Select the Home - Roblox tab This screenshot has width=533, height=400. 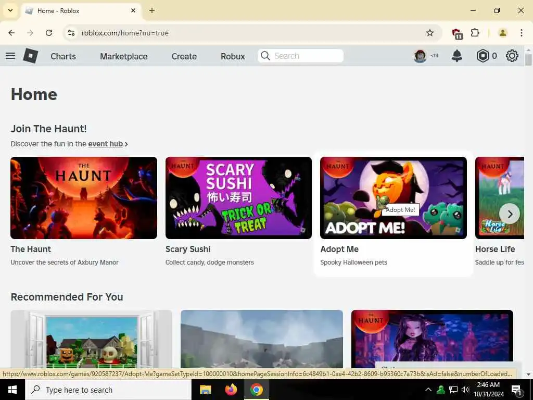click(81, 11)
